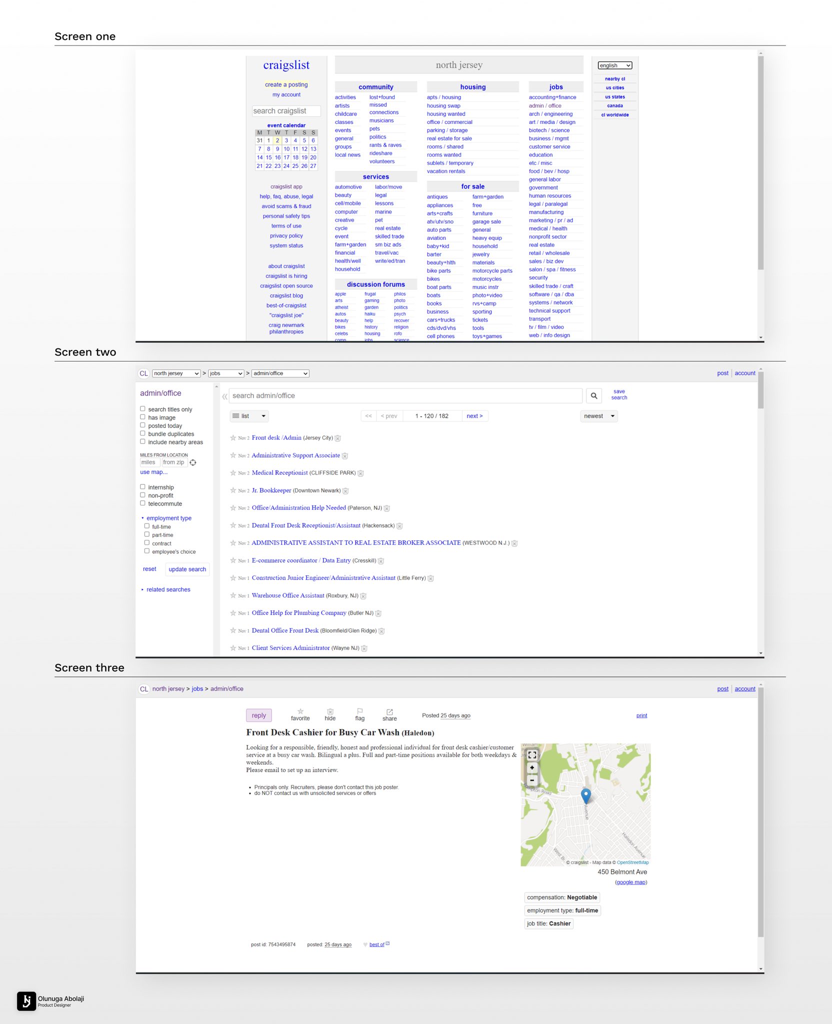Zoom out on the map
This screenshot has width=832, height=1024.
tap(532, 780)
